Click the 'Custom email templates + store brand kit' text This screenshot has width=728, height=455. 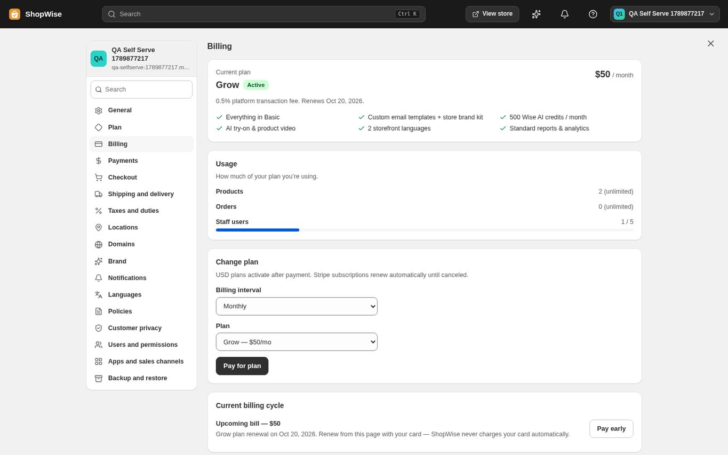click(x=425, y=117)
